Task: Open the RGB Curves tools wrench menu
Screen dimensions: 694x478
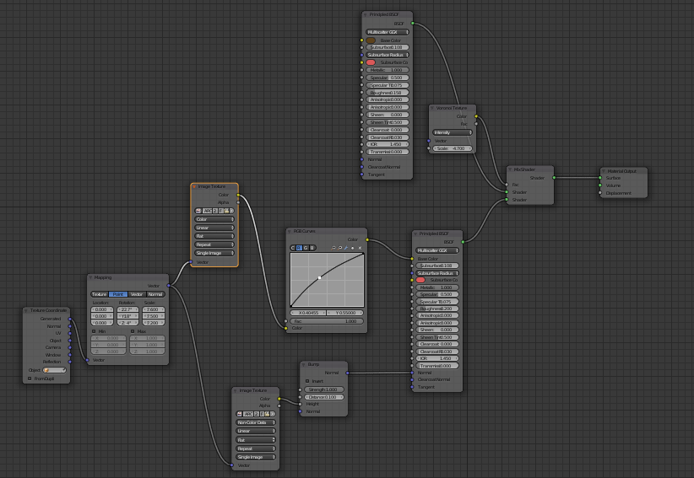Action: (346, 248)
